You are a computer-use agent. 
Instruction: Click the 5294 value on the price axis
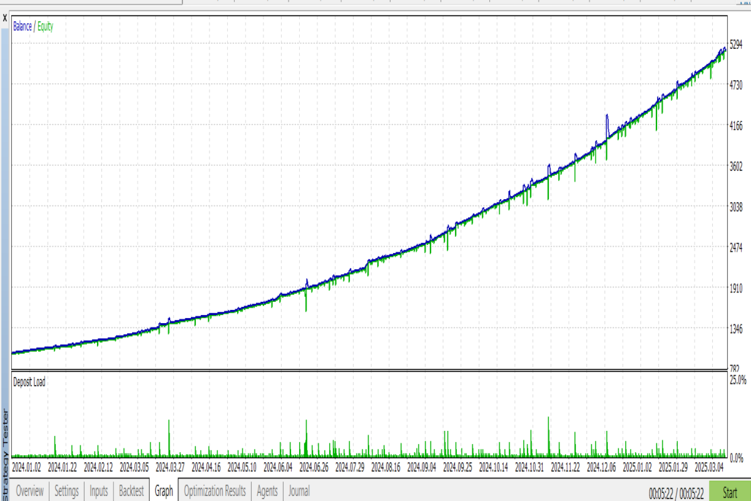click(x=737, y=46)
